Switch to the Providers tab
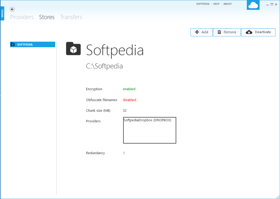The width and height of the screenshot is (280, 199). [22, 17]
